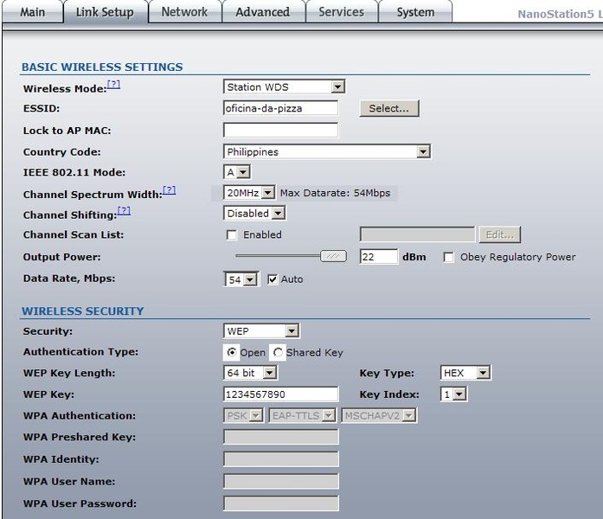Click the WPA User Name field
This screenshot has width=603, height=519.
281,481
